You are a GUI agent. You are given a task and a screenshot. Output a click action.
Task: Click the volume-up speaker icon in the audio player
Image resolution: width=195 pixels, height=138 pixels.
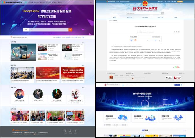(x=159, y=40)
